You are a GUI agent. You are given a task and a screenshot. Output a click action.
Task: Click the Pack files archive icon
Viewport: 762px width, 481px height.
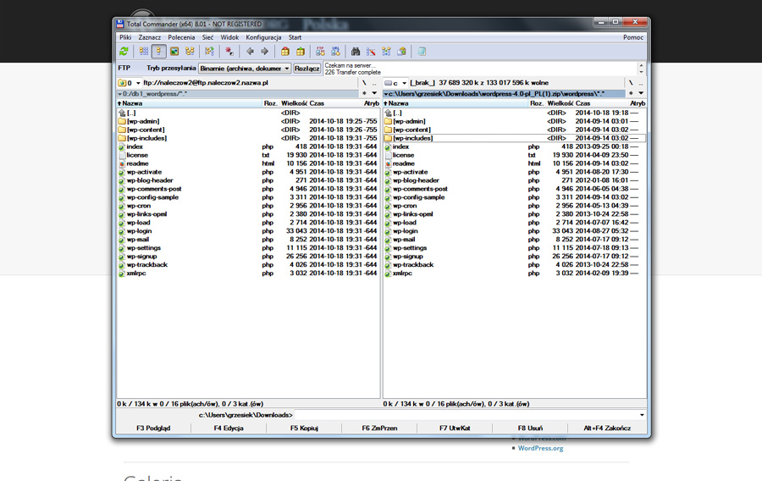285,52
